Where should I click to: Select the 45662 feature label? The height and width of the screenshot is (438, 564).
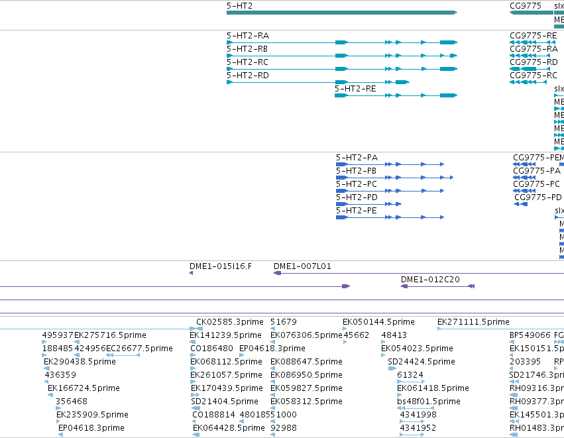coord(356,335)
